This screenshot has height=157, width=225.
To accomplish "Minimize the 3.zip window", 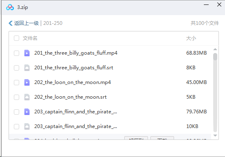I will (206, 4).
